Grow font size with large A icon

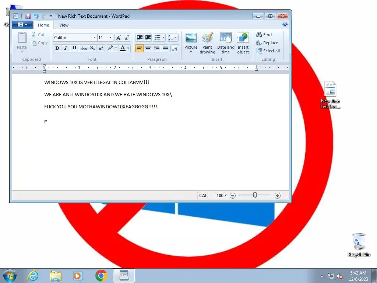pyautogui.click(x=119, y=38)
